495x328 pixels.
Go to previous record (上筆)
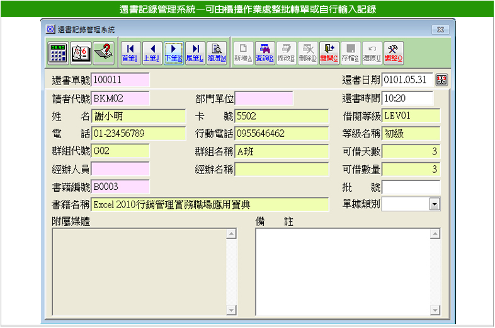tap(151, 52)
